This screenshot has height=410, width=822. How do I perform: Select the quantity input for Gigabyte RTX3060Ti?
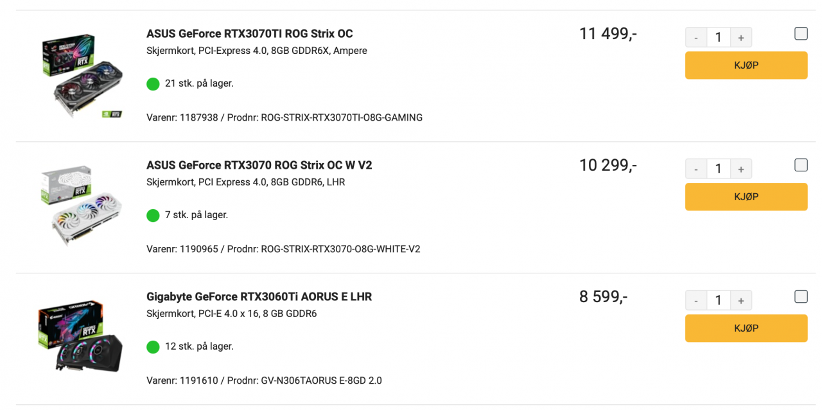tap(719, 300)
